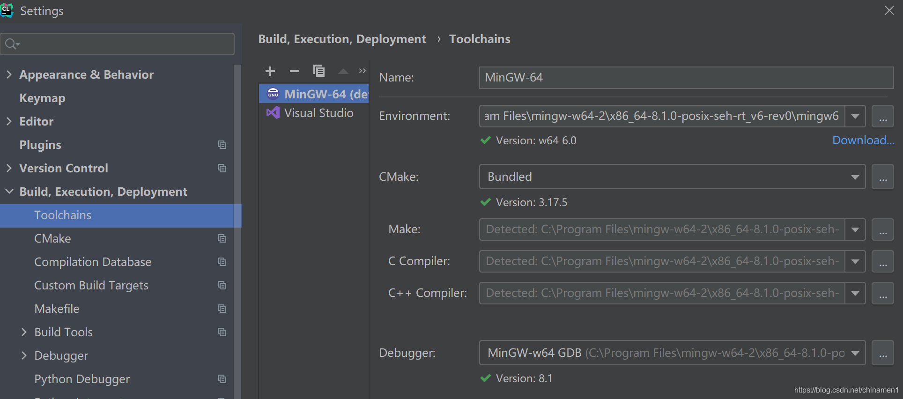Click the GNU icon next to MinGW-64
903x399 pixels.
click(x=273, y=94)
